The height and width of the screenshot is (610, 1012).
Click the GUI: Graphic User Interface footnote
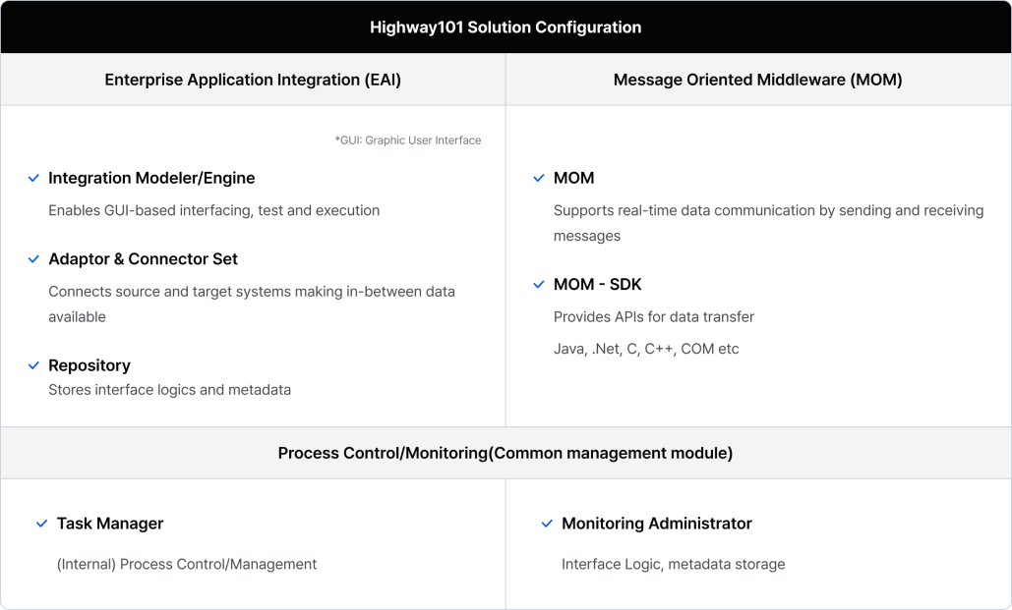point(408,140)
